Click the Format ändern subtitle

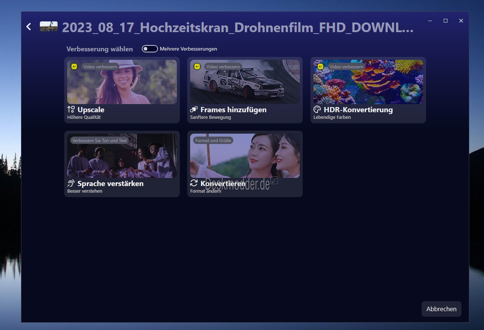click(x=205, y=191)
